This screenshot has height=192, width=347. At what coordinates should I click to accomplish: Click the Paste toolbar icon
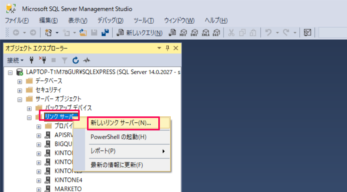(253, 33)
